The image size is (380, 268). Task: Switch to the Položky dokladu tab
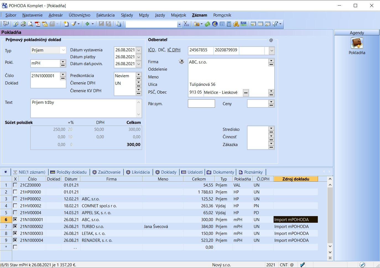pos(69,172)
